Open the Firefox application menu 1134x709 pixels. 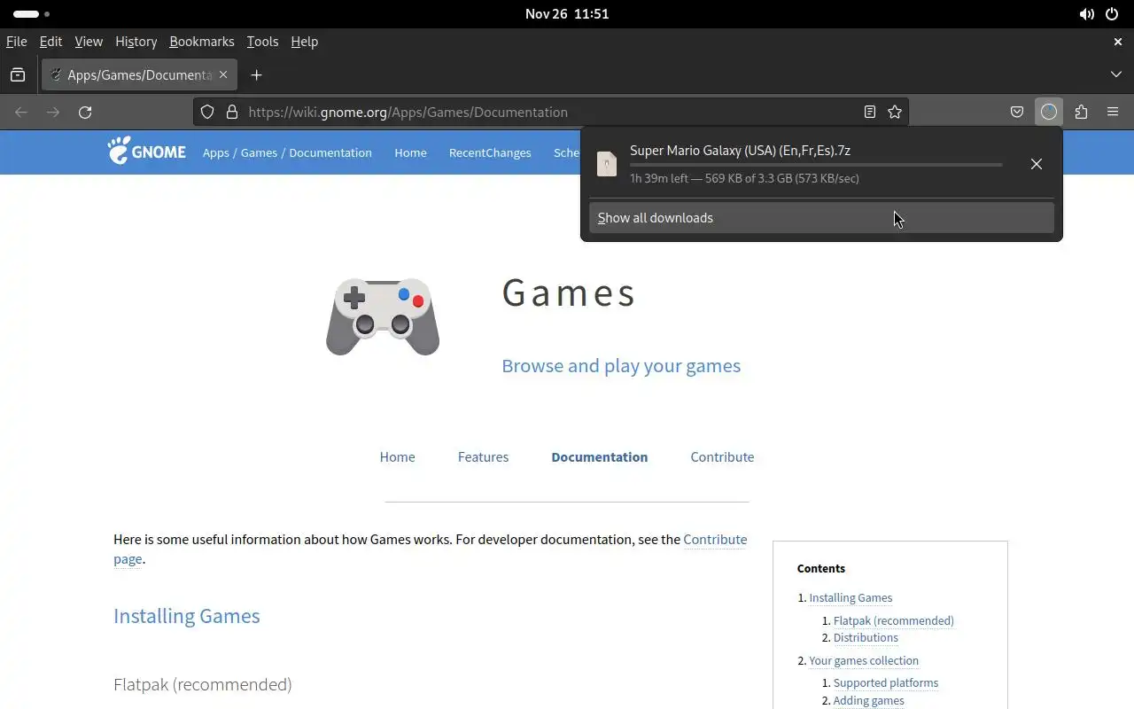click(x=1113, y=113)
